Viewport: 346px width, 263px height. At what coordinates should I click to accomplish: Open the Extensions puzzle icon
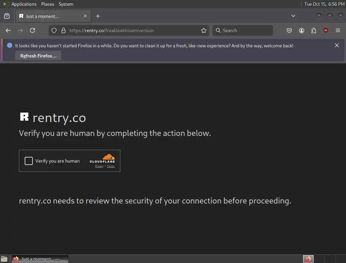click(x=314, y=30)
